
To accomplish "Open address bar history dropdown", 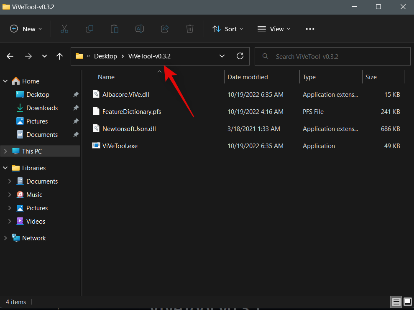I will (x=222, y=56).
